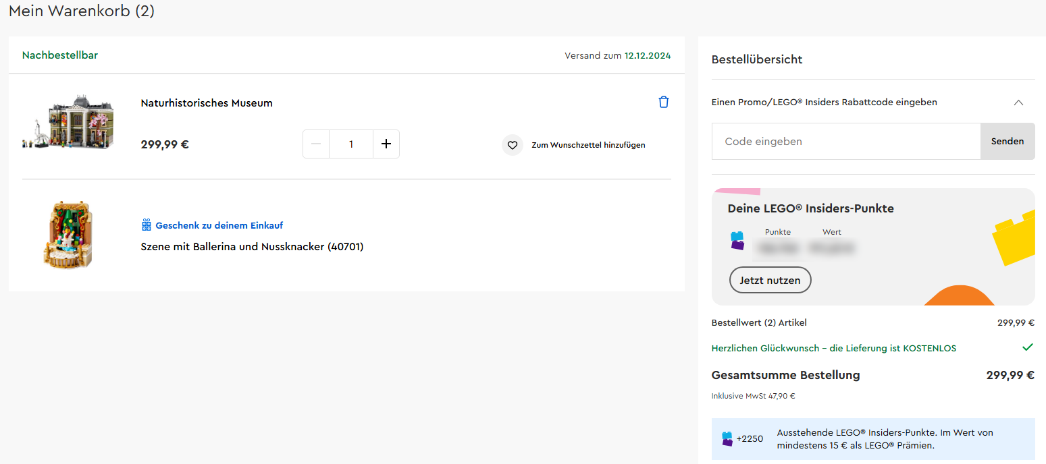This screenshot has width=1046, height=464.
Task: Click the +2250 pending points value
Action: coord(750,439)
